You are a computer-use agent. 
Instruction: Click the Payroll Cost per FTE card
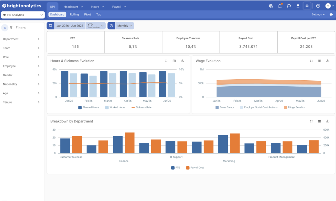(306, 42)
